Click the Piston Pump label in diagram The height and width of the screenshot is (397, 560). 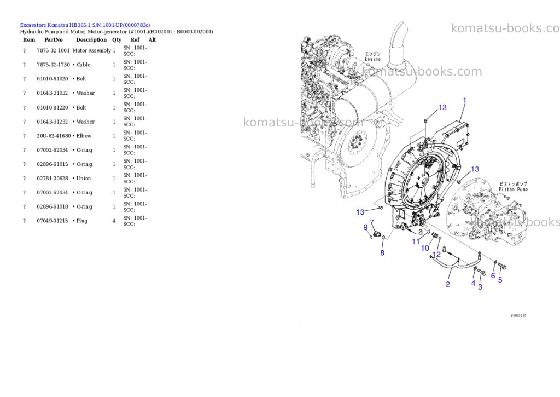[x=513, y=189]
